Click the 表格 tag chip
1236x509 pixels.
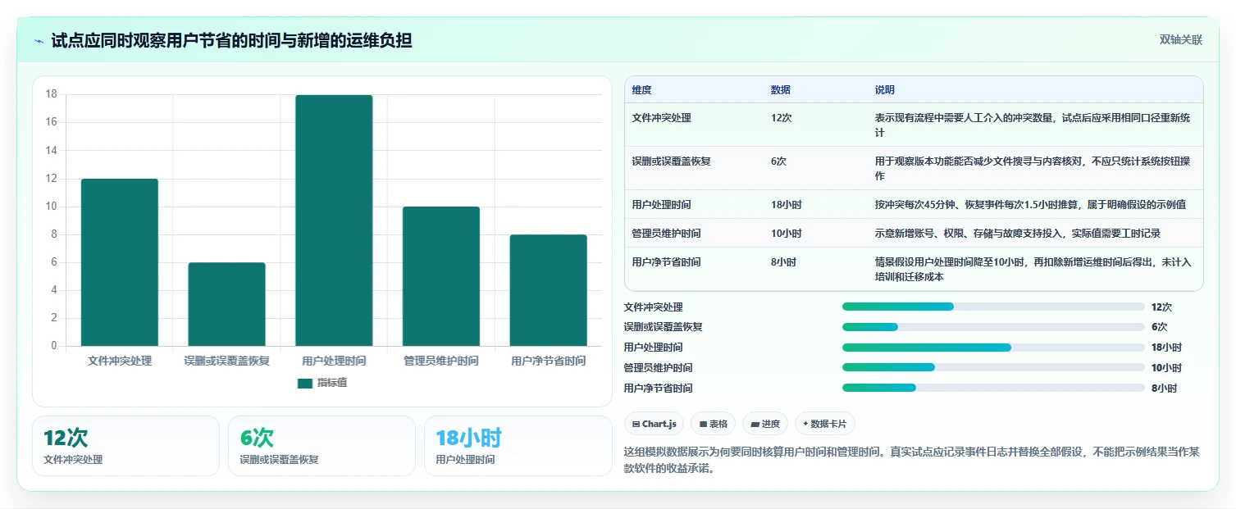(714, 424)
